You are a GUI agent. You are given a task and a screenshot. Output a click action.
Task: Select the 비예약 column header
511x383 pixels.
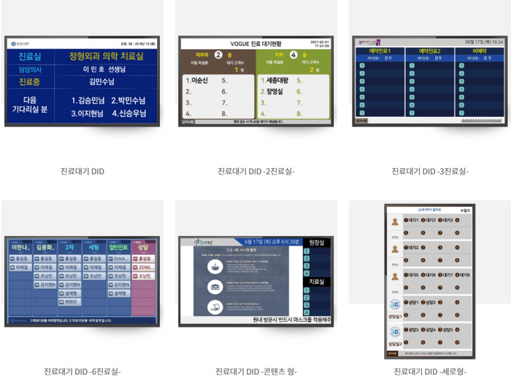[480, 50]
